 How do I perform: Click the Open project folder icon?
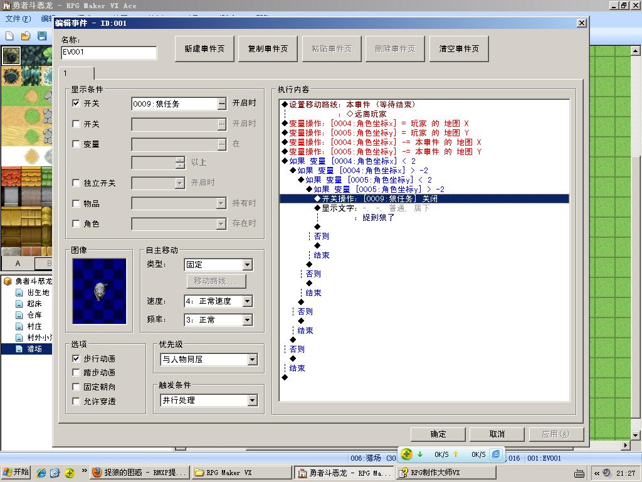point(26,36)
